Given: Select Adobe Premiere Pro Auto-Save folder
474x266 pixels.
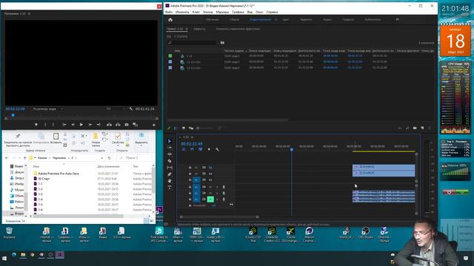Looking at the screenshot, I should (59, 174).
